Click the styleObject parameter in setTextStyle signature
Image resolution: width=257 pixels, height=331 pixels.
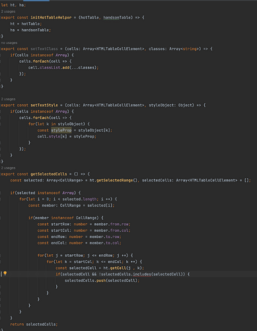[x=161, y=105]
